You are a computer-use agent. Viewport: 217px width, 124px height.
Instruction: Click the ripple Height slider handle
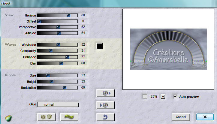[x=51, y=82]
